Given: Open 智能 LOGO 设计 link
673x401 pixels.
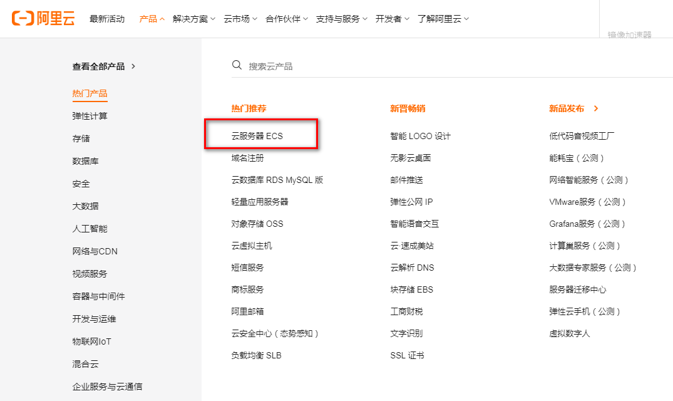Looking at the screenshot, I should [421, 136].
